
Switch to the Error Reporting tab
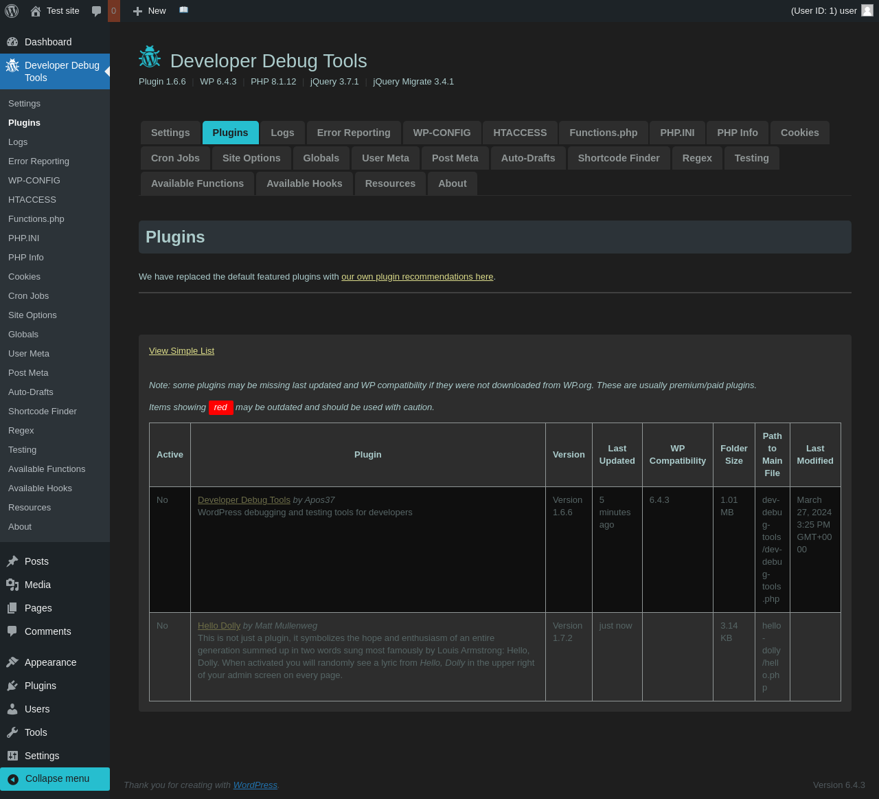[x=354, y=133]
